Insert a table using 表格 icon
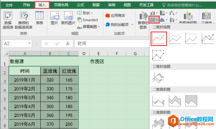The height and width of the screenshot is (129, 216). [39, 18]
